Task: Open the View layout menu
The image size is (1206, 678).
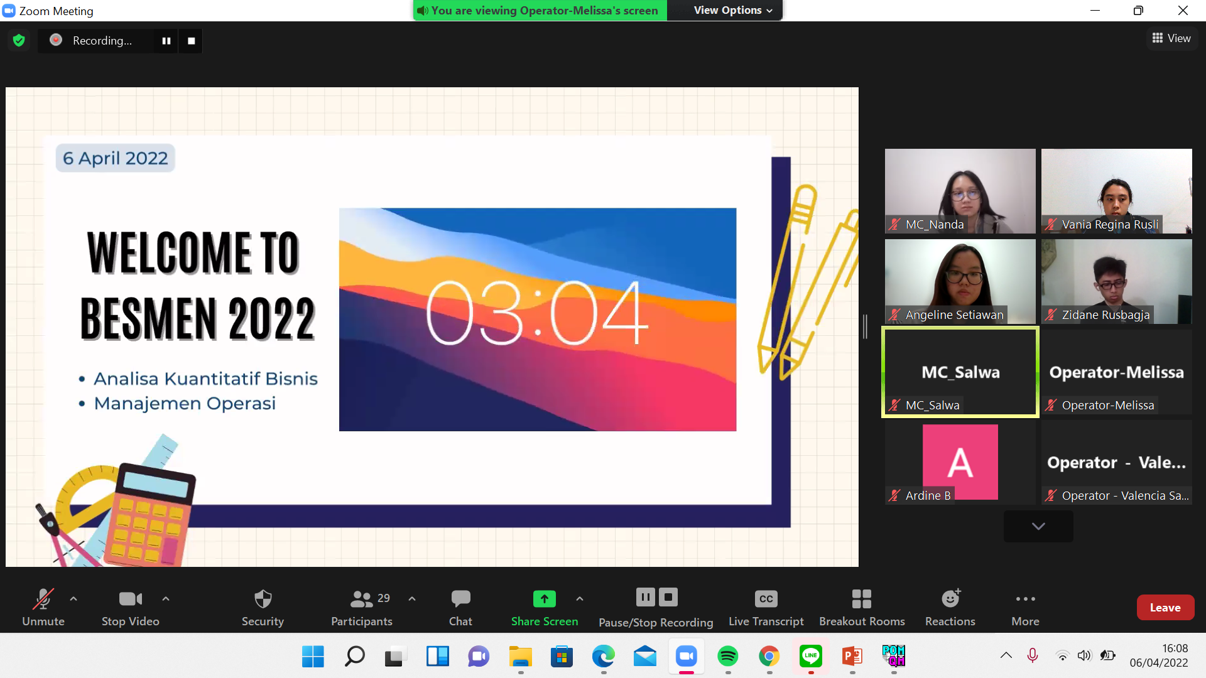Action: pyautogui.click(x=1171, y=38)
